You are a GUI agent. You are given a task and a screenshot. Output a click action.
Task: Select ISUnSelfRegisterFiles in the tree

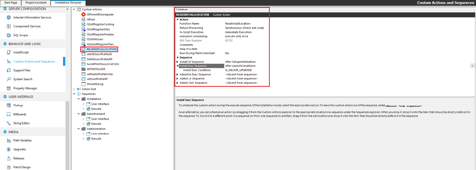[100, 44]
